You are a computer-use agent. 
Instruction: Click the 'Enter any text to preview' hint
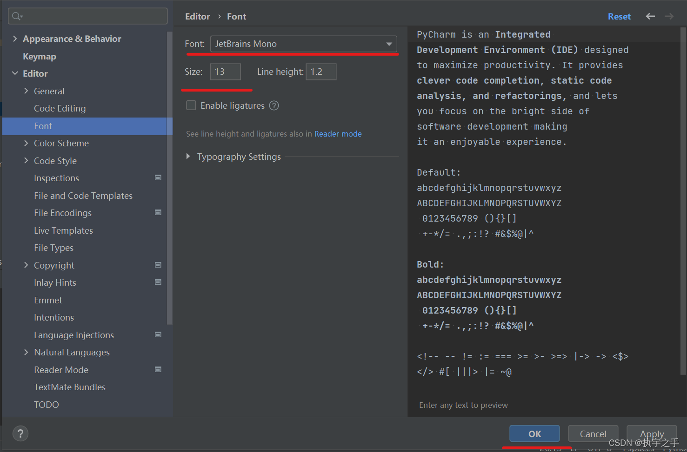click(x=463, y=405)
